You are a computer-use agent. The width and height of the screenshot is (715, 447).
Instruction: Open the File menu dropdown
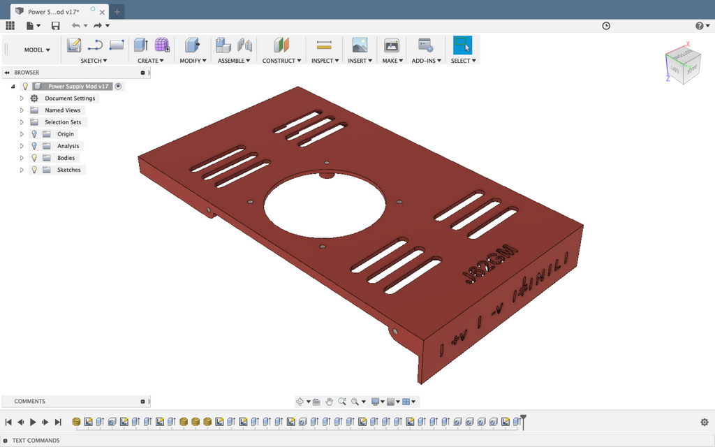(34, 26)
